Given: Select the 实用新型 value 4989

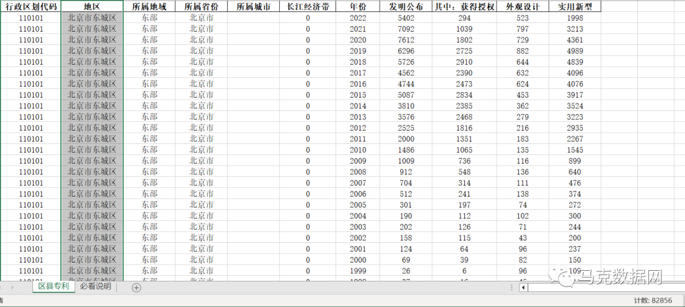Looking at the screenshot, I should click(575, 51).
